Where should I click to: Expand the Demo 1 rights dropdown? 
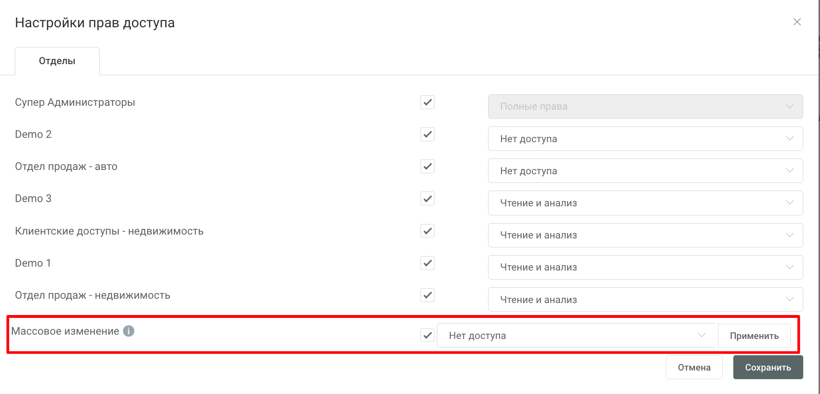tap(645, 267)
